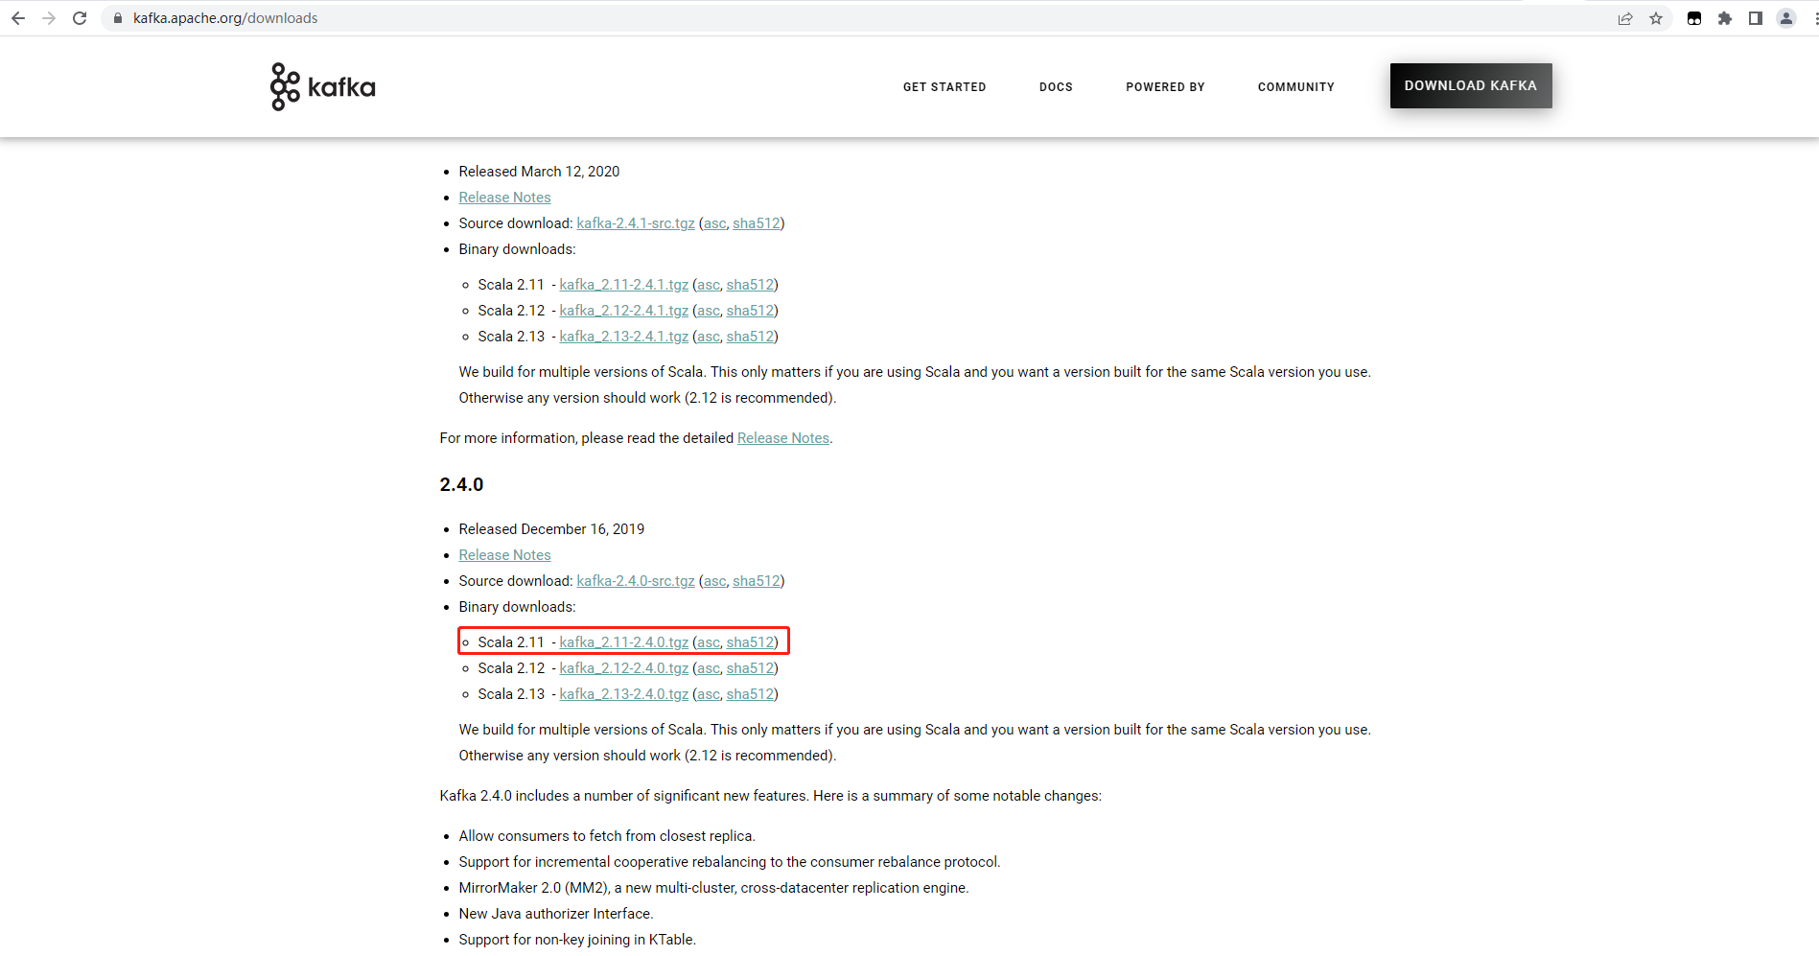This screenshot has width=1819, height=956.
Task: Download kafka-2.4.0-src.tgz source
Action: (x=636, y=581)
